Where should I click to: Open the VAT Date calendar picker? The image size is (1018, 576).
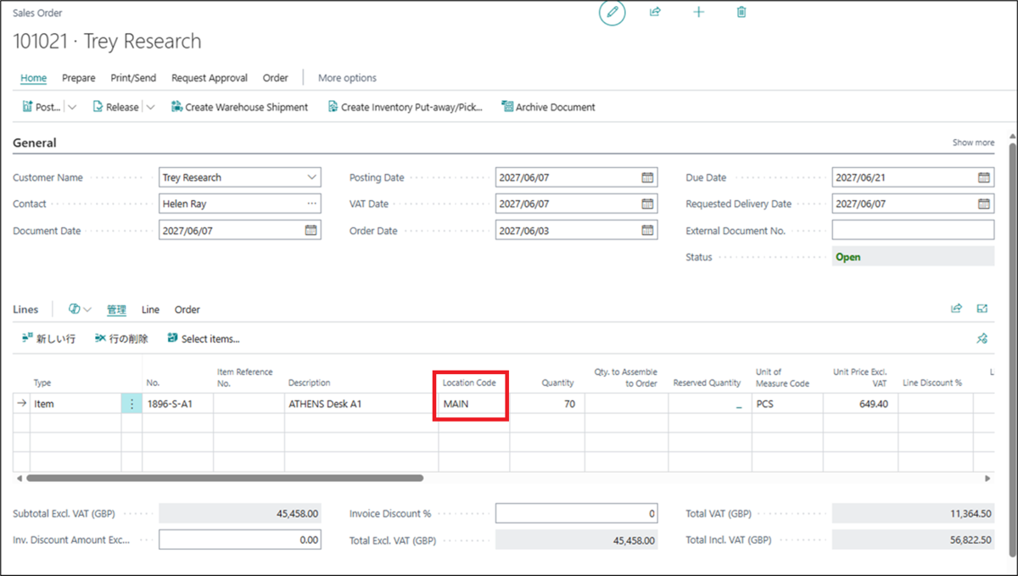(x=647, y=204)
